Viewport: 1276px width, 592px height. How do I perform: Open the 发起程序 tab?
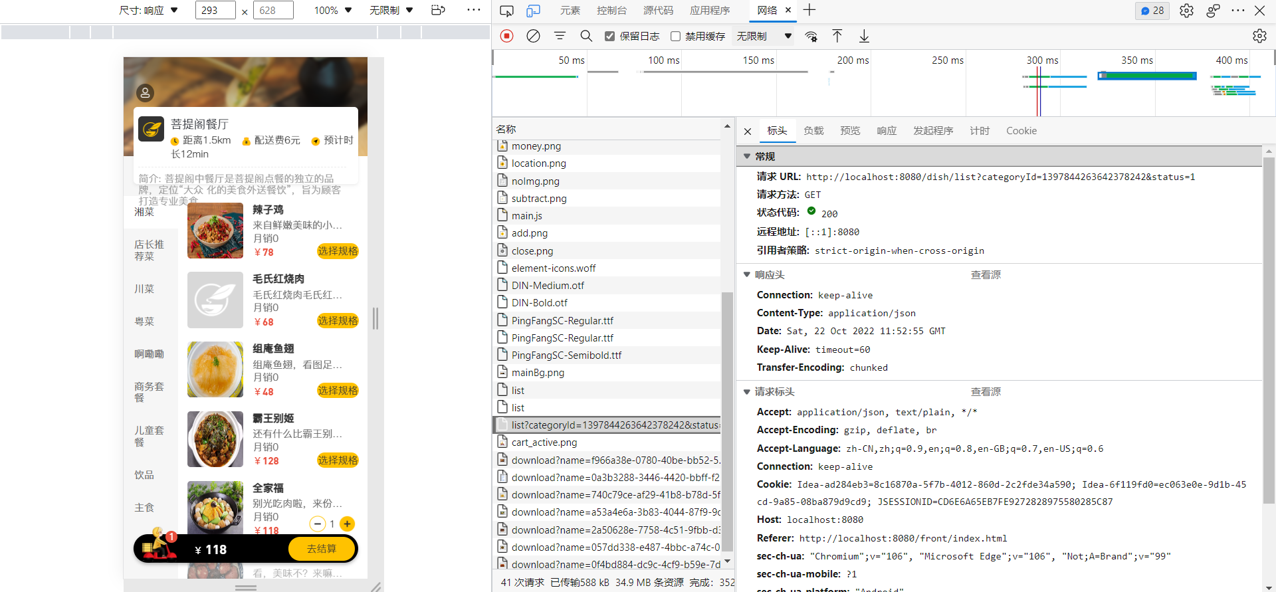tap(933, 131)
